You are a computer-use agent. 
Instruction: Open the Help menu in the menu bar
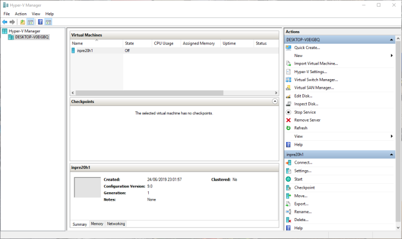coord(49,14)
